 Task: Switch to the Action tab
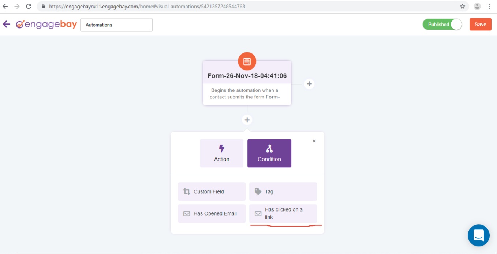tap(221, 153)
